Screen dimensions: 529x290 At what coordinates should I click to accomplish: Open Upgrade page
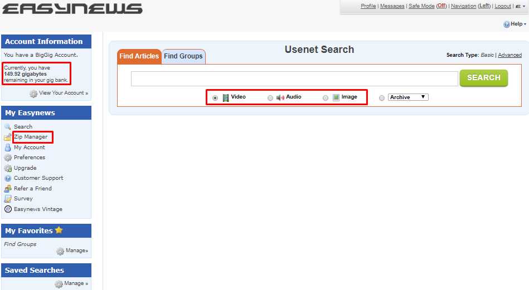[x=25, y=168]
